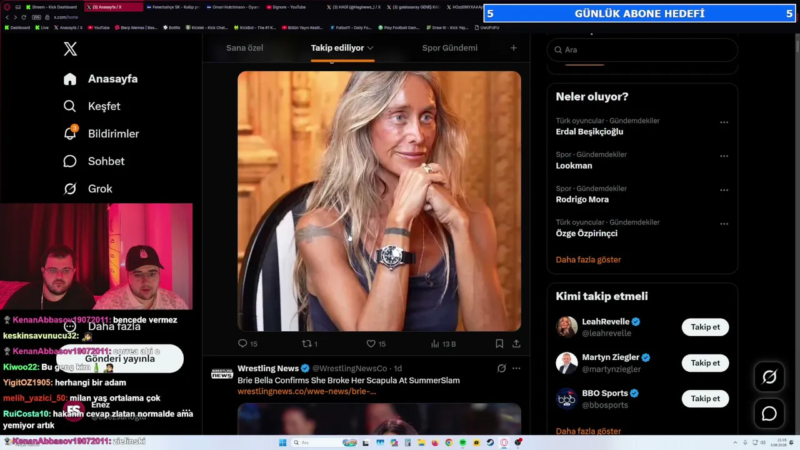The image size is (800, 450).
Task: Open the wrestlingnews.co article link
Action: [x=307, y=391]
